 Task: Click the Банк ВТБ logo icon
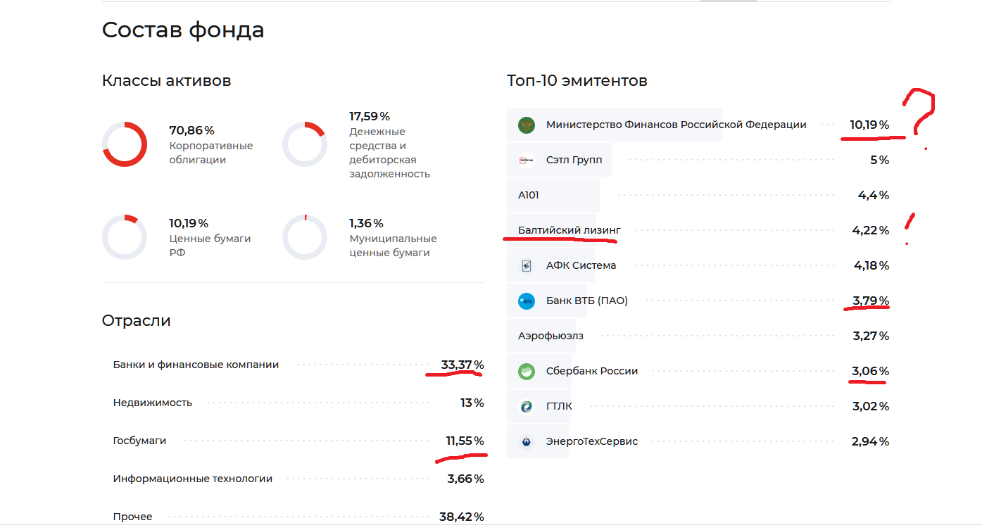click(x=527, y=301)
